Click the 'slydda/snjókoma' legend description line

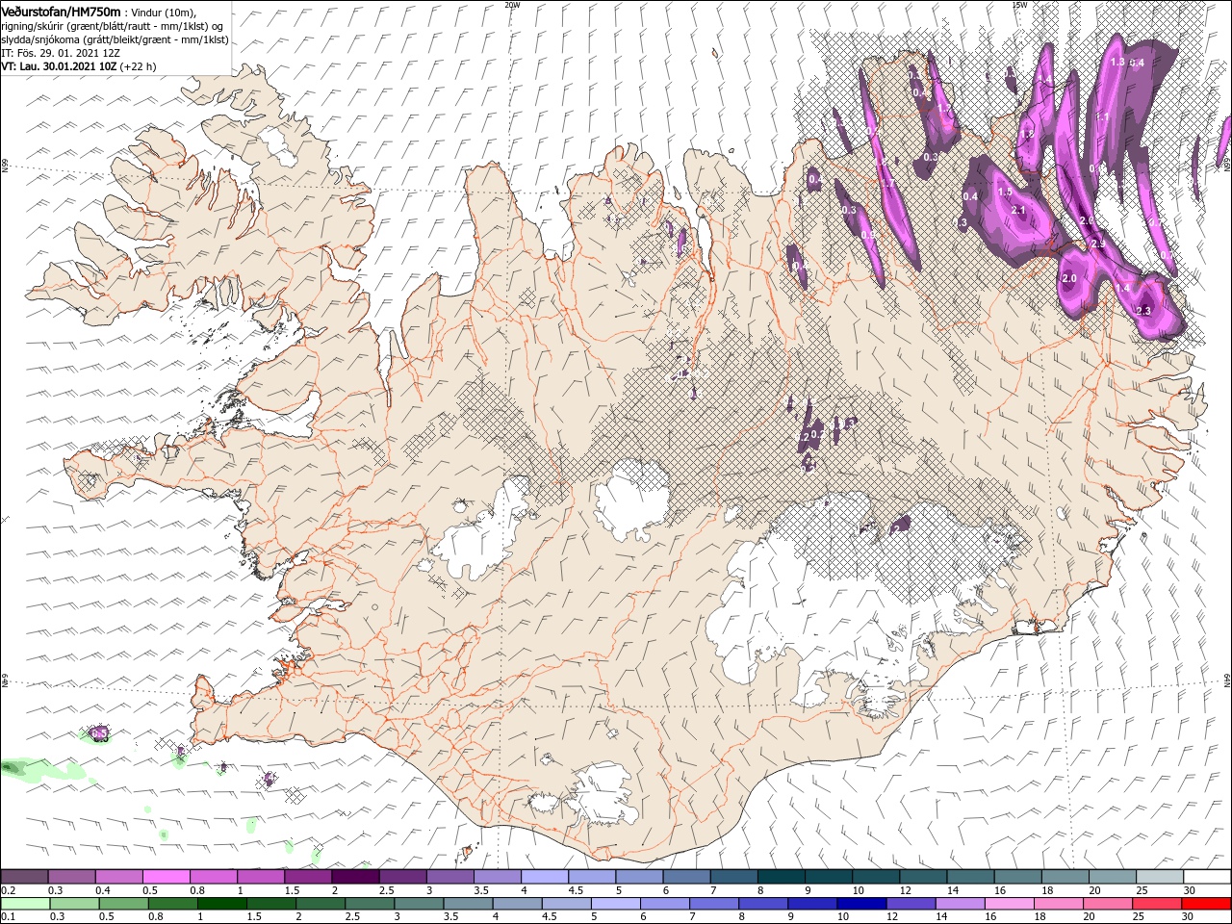tap(115, 39)
